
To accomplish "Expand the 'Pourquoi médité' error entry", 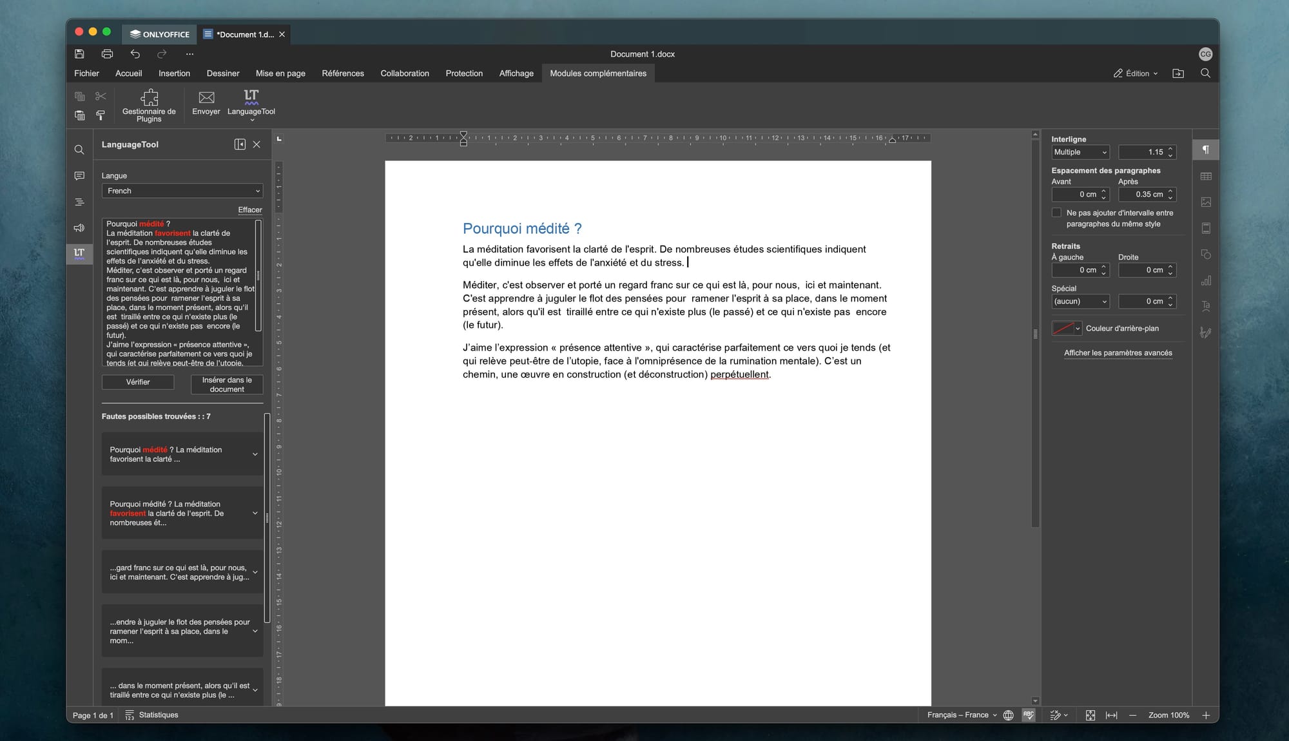I will click(x=255, y=454).
